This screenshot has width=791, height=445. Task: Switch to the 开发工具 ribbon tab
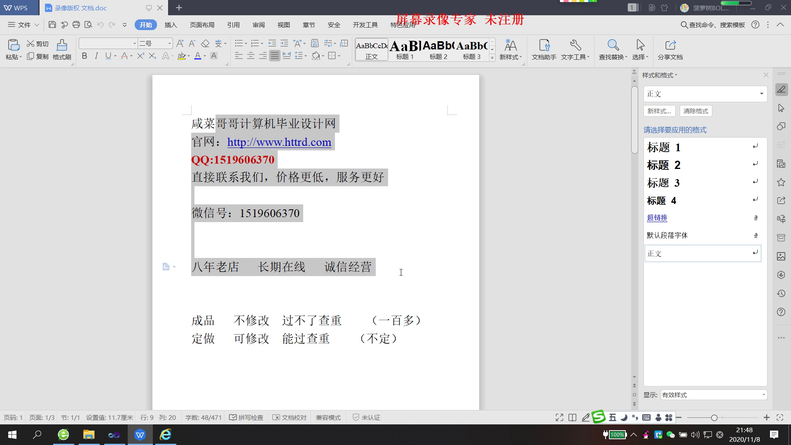point(365,25)
